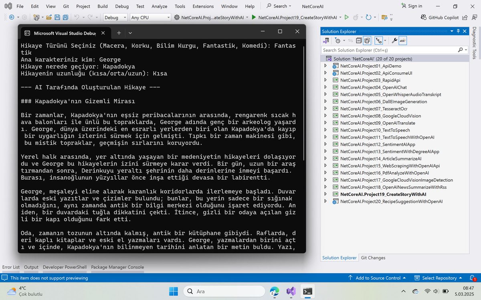Switch to the Git Changes tab
481x300 pixels.
(373, 258)
